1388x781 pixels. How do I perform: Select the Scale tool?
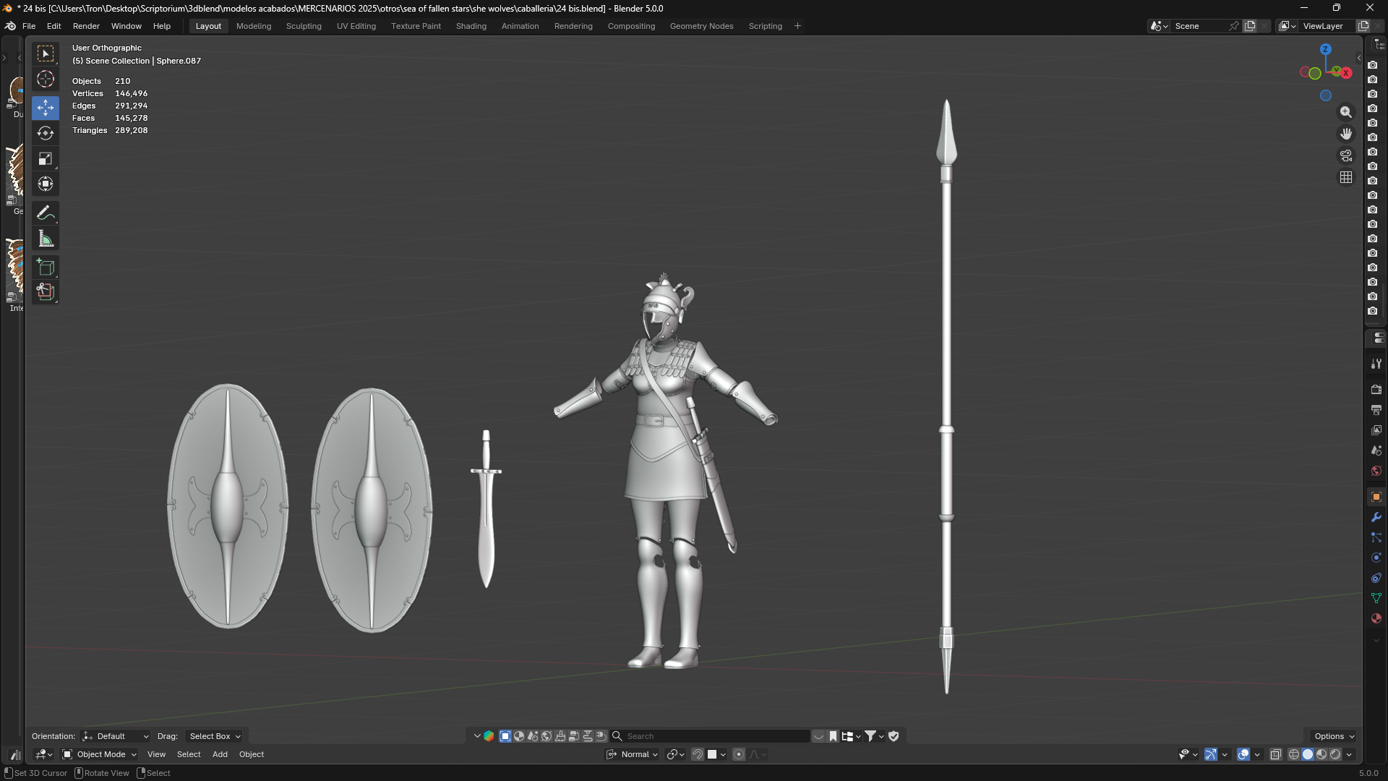pyautogui.click(x=46, y=158)
